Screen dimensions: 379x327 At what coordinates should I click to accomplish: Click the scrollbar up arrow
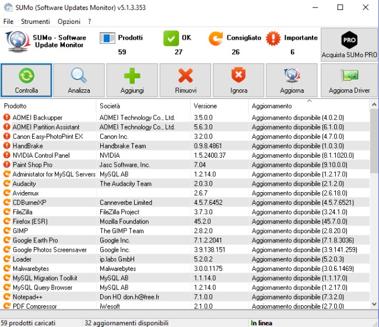[374, 105]
